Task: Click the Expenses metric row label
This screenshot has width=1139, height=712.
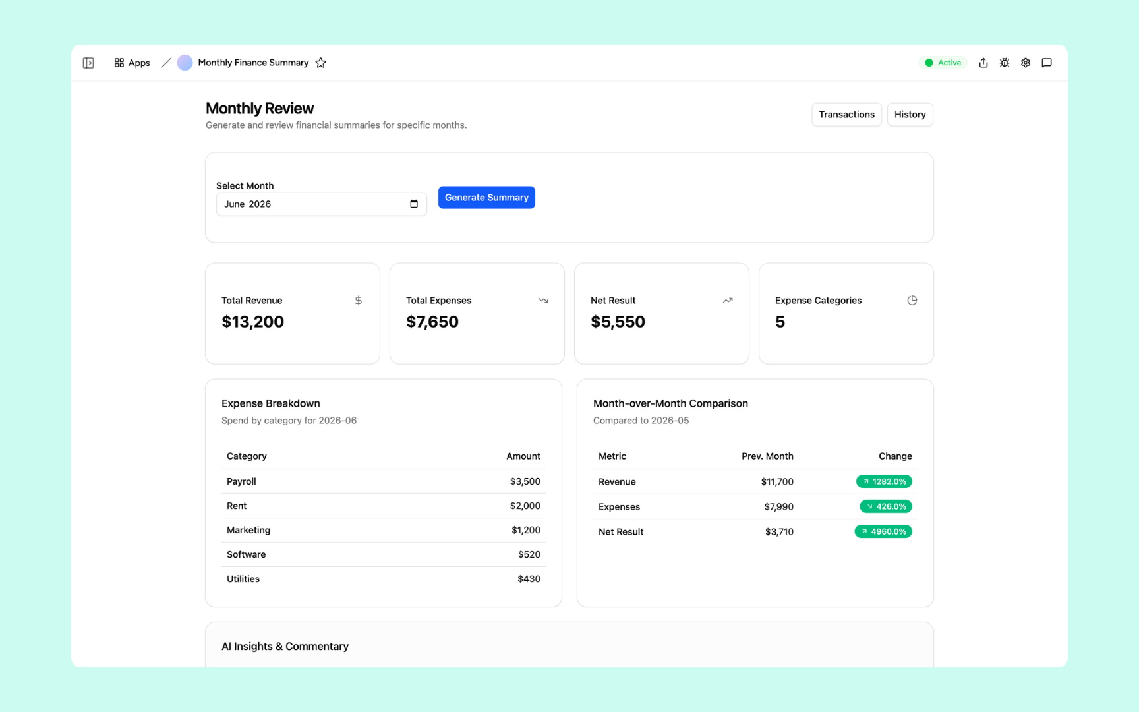Action: point(619,507)
